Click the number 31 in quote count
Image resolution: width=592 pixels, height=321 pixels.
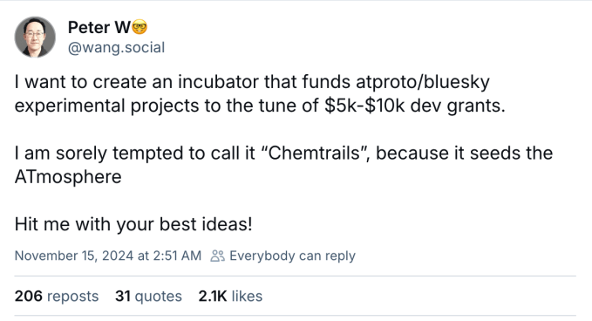123,296
